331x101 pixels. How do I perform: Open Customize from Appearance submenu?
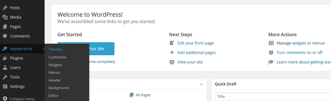click(x=57, y=57)
